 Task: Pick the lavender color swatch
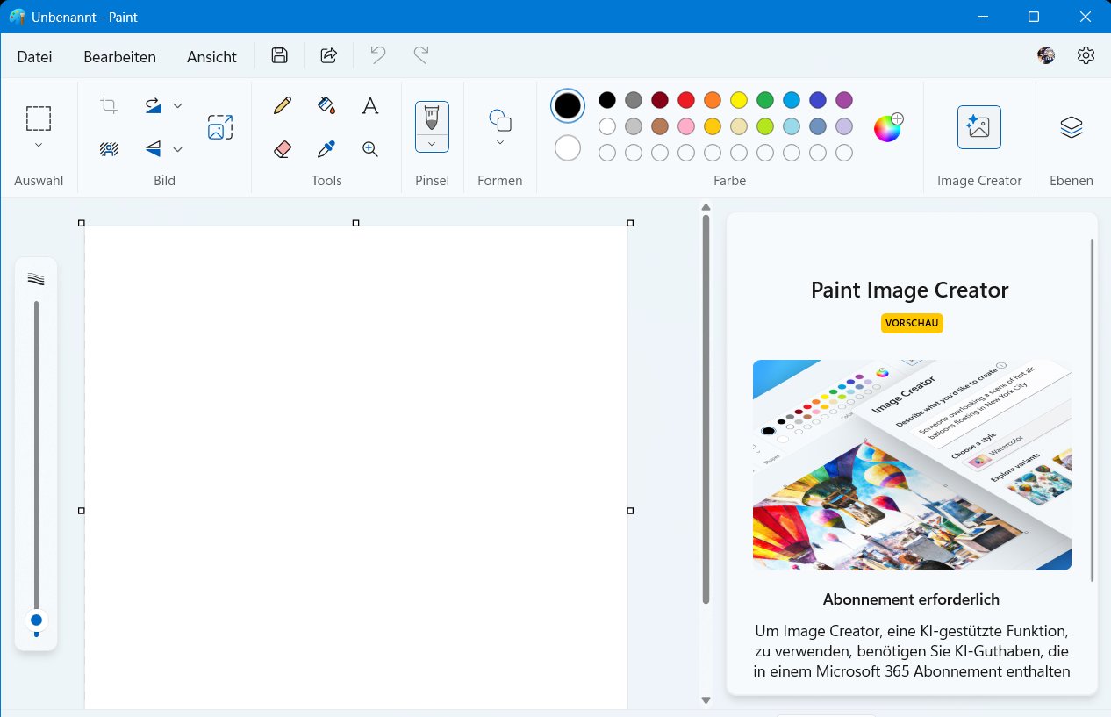[x=844, y=126]
